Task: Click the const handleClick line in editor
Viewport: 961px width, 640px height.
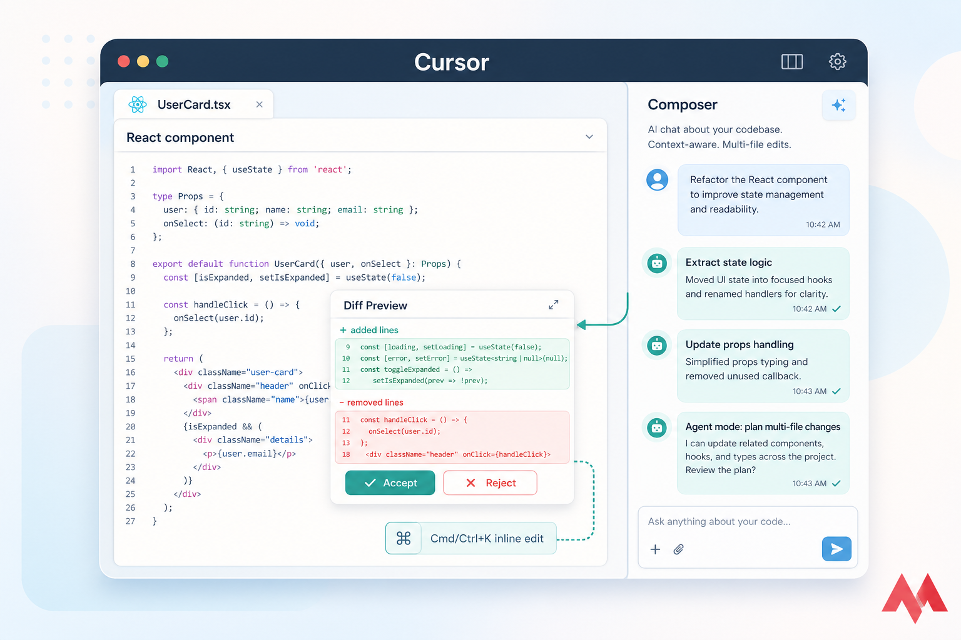Action: tap(231, 304)
